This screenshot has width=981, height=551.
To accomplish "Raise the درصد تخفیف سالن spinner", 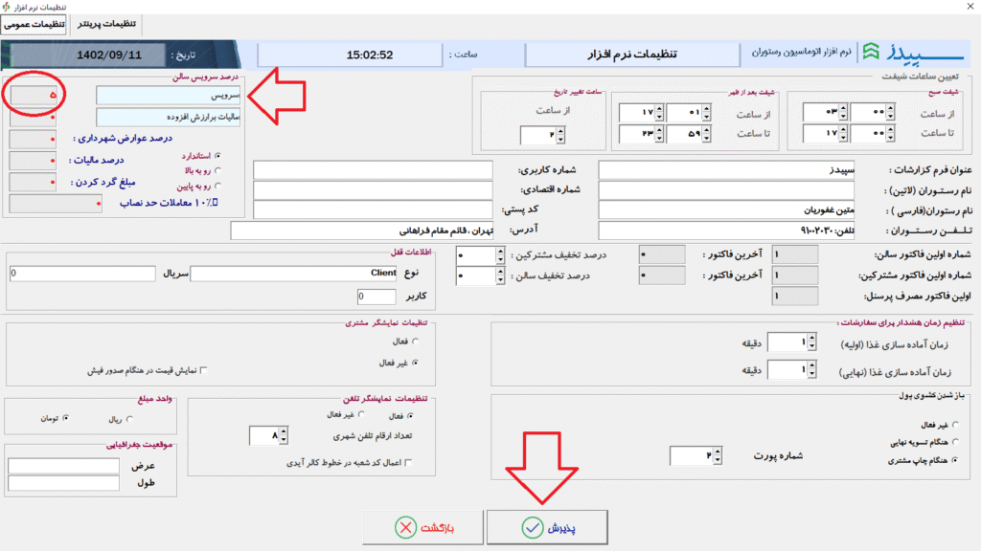I will coord(500,271).
